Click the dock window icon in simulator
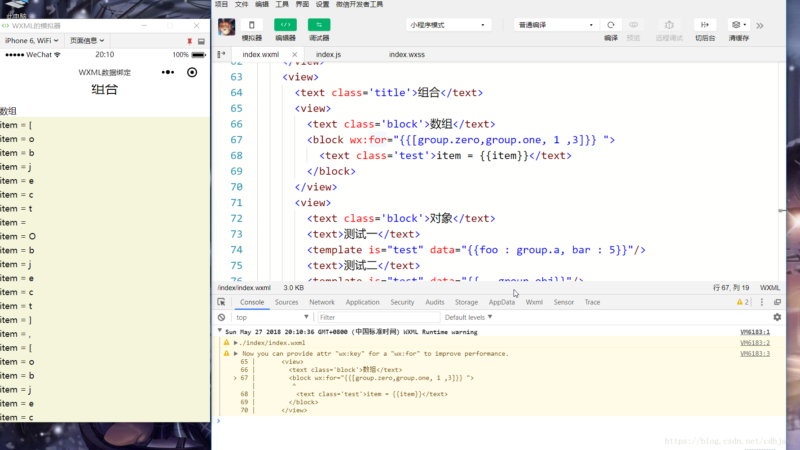The image size is (800, 450). point(201,41)
